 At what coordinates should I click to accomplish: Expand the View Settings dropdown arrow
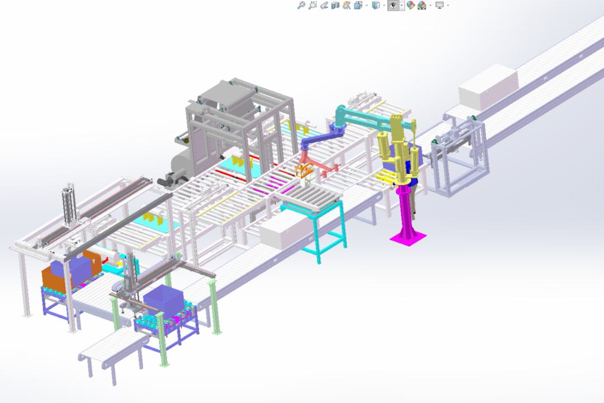coord(447,6)
